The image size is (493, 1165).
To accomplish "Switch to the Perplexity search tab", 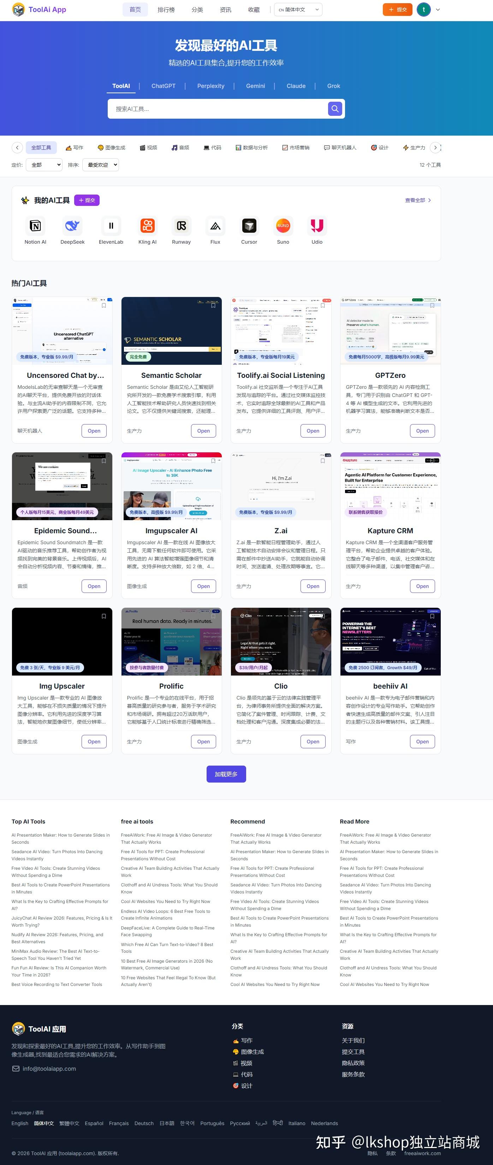I will point(211,86).
